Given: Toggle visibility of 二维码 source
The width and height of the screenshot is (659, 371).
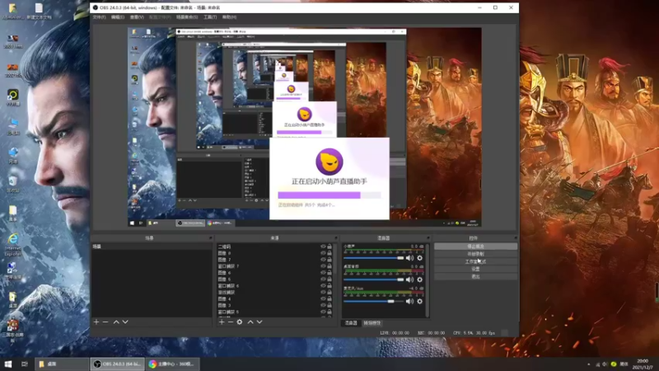Looking at the screenshot, I should click(x=323, y=247).
